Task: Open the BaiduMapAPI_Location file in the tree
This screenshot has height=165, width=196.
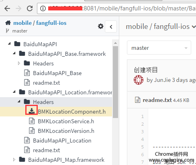Action: (62, 141)
